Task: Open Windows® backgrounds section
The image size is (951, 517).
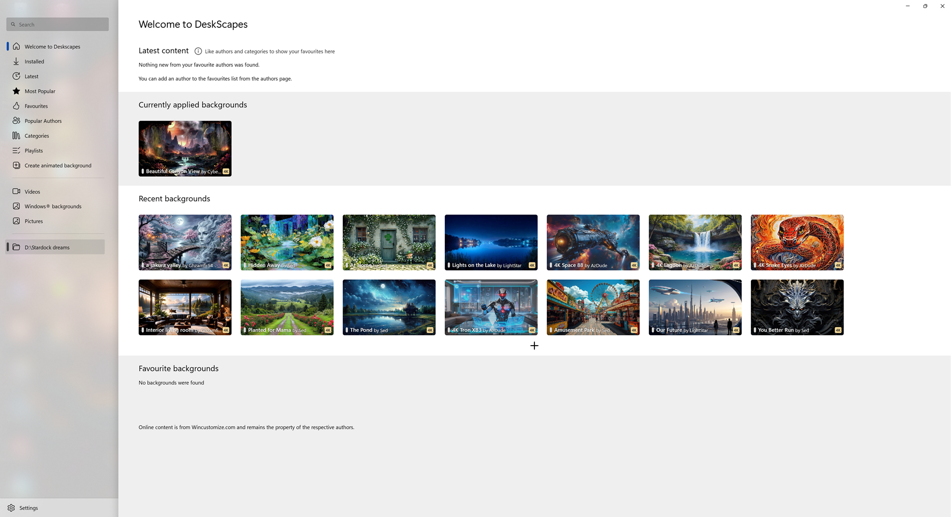Action: pos(53,207)
